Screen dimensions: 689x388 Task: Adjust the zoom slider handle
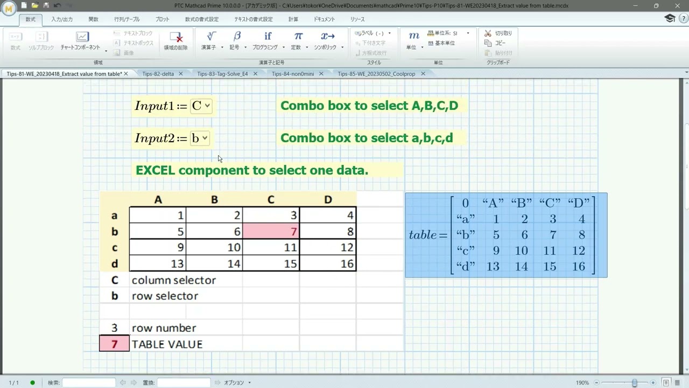click(635, 383)
